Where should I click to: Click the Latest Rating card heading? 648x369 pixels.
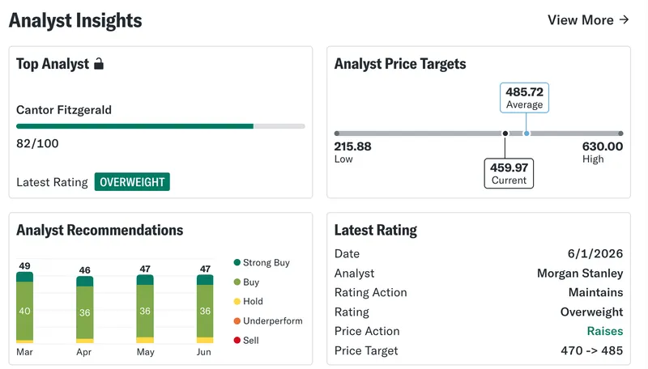(x=376, y=231)
